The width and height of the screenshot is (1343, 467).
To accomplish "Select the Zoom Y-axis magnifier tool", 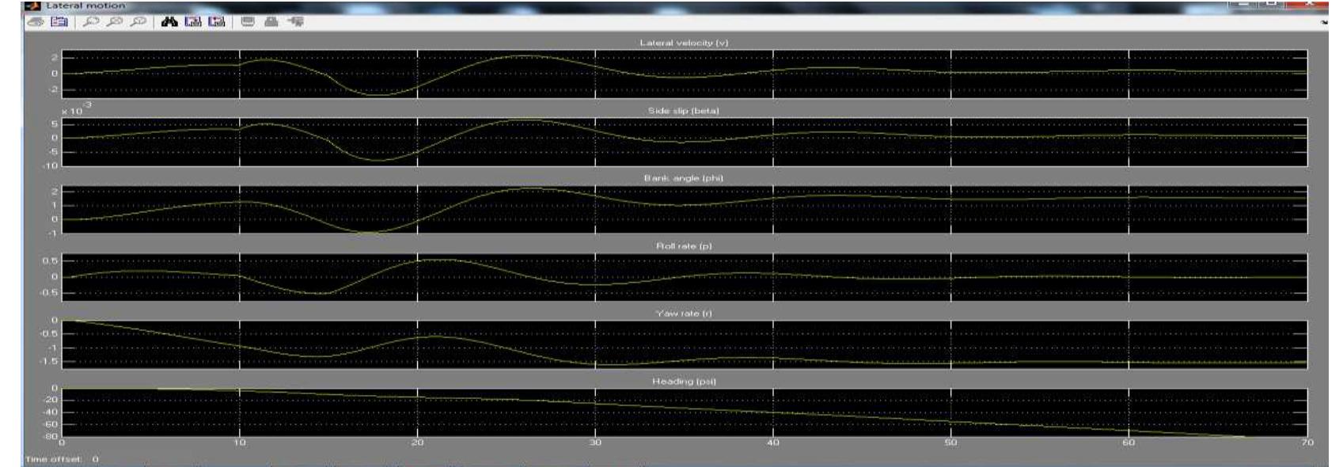I will [x=138, y=22].
